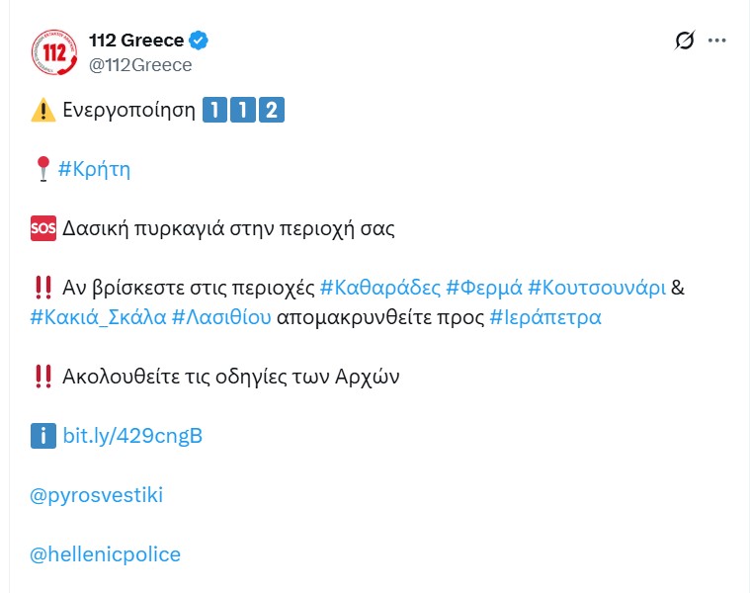Click the red SOS emoji icon
This screenshot has width=750, height=593.
(x=43, y=228)
